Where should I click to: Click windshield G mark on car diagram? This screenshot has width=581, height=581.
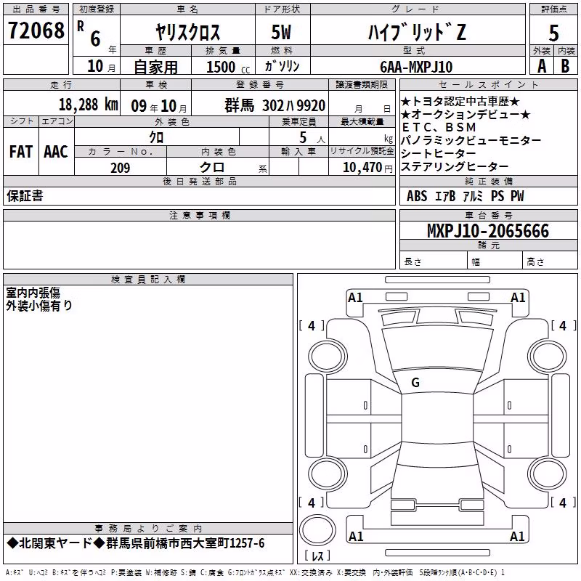pyautogui.click(x=415, y=383)
